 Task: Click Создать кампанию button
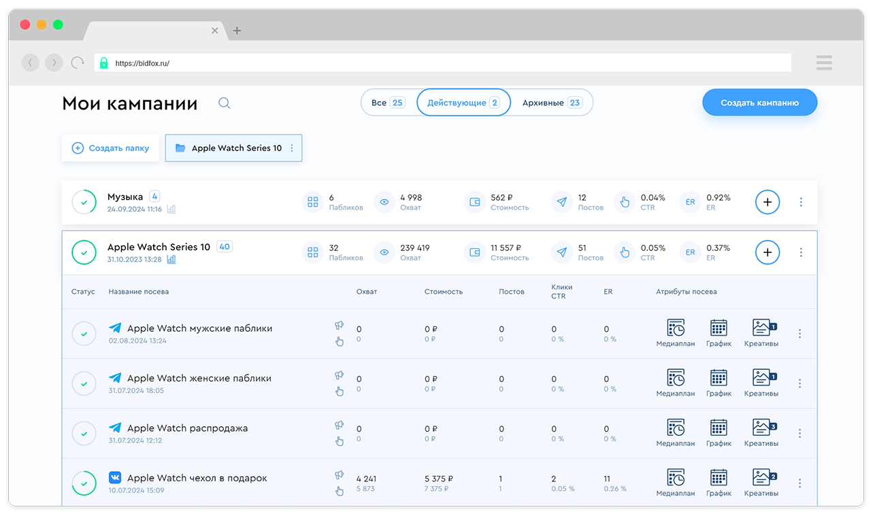pos(759,103)
